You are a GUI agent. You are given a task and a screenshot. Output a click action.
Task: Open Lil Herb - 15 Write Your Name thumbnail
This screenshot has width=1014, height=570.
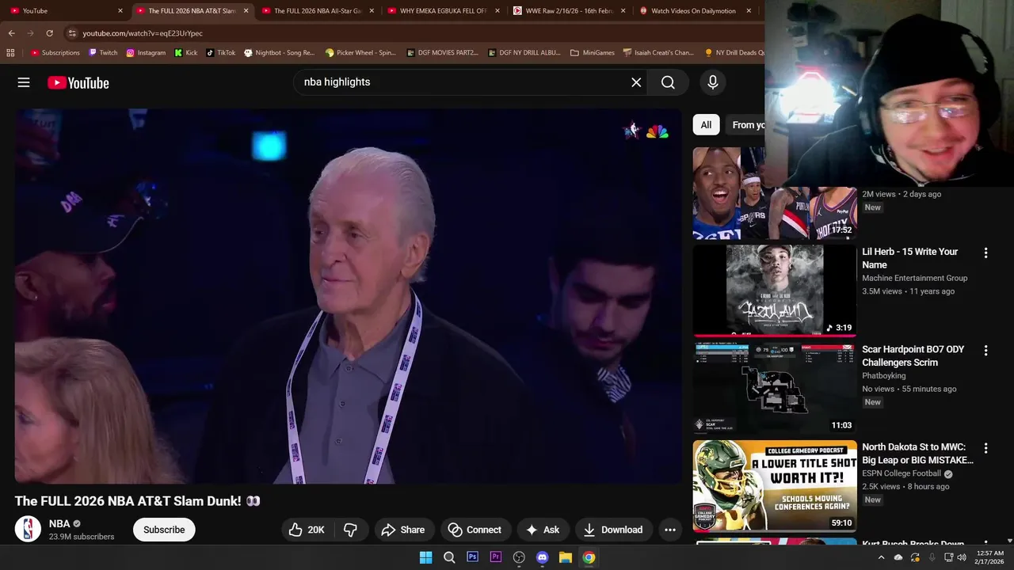click(775, 291)
